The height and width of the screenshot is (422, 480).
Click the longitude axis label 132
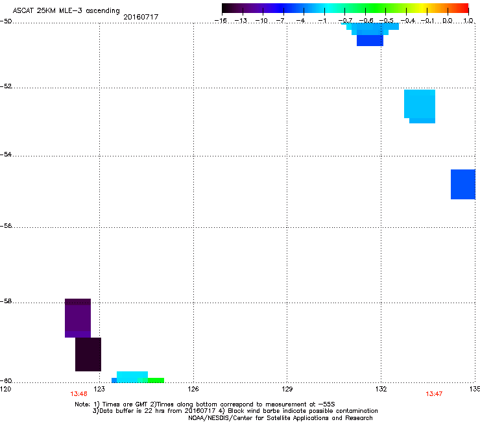point(381,389)
